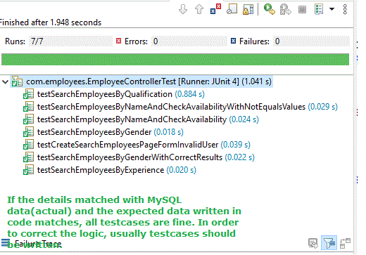Click suite icon beside com.employees.EmployeeControllerTest

point(17,81)
